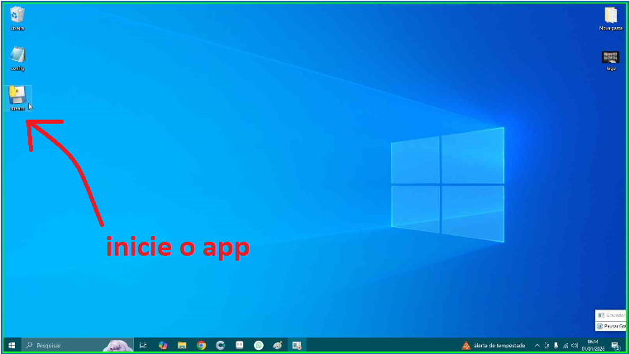Open the paint palette app taskbar icon
Viewport: 630px width, 354px height.
tap(278, 345)
